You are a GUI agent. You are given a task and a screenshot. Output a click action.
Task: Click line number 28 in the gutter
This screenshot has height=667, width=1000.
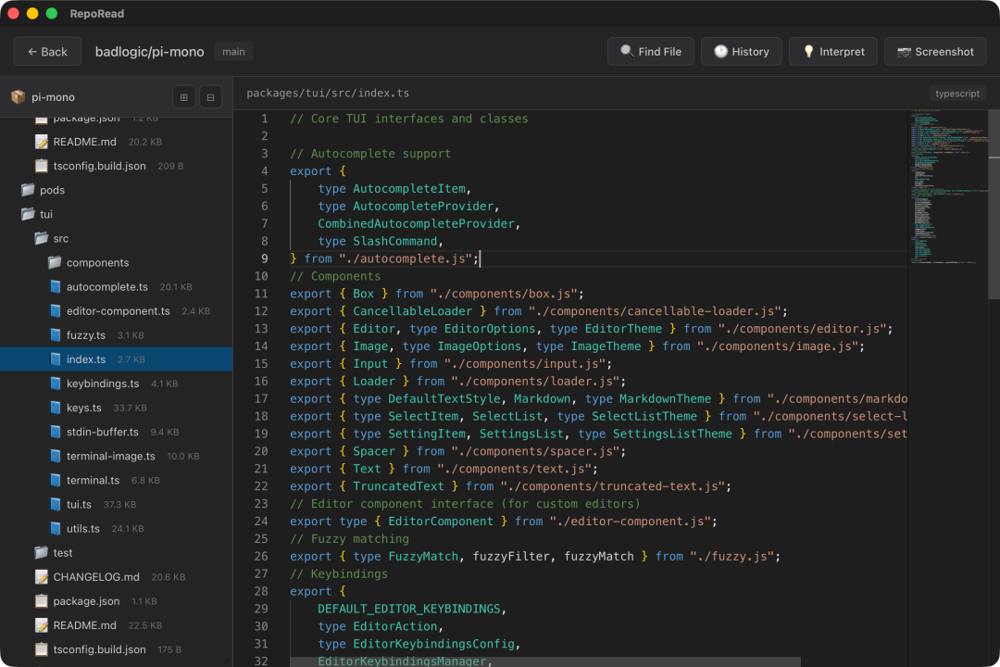[261, 592]
